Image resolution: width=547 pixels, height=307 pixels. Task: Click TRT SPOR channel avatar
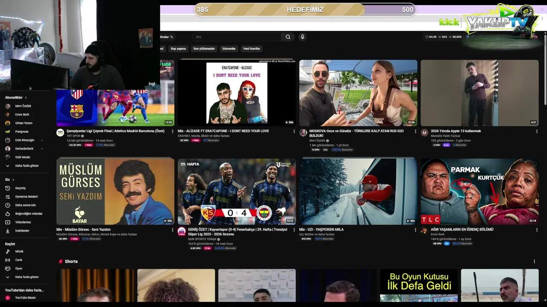(60, 133)
